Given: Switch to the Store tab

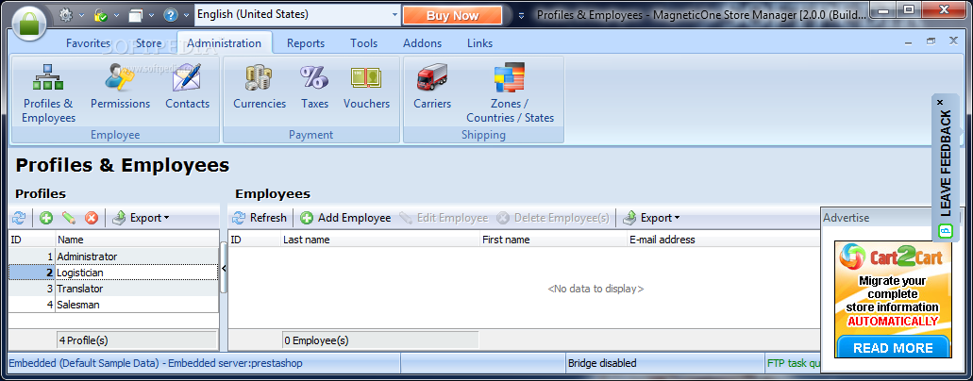Looking at the screenshot, I should [x=148, y=43].
